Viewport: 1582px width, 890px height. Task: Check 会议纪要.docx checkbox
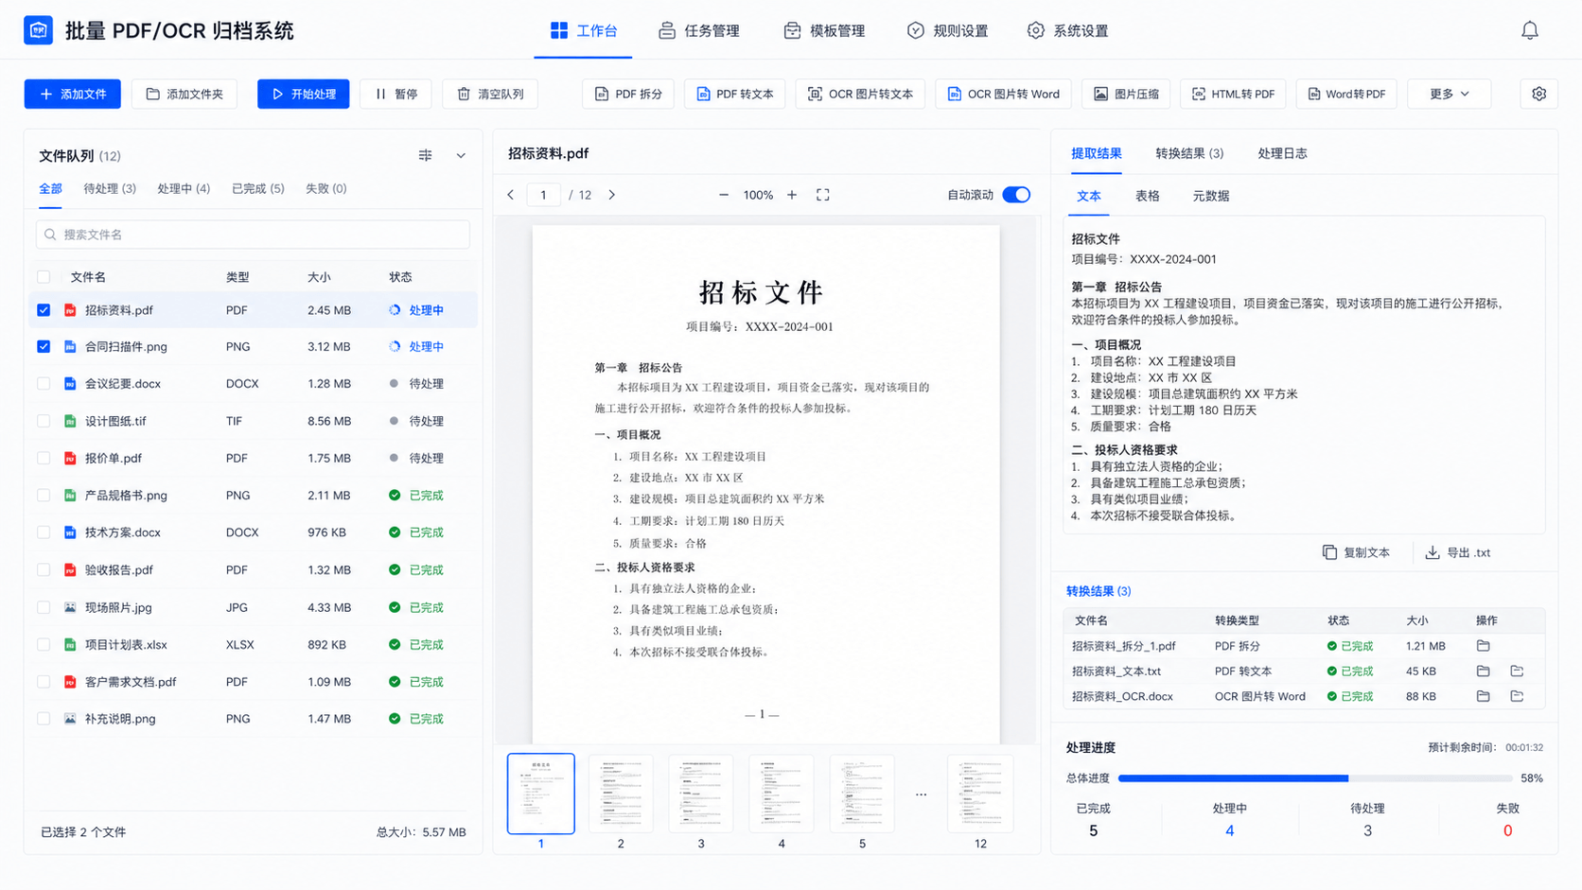click(x=44, y=383)
